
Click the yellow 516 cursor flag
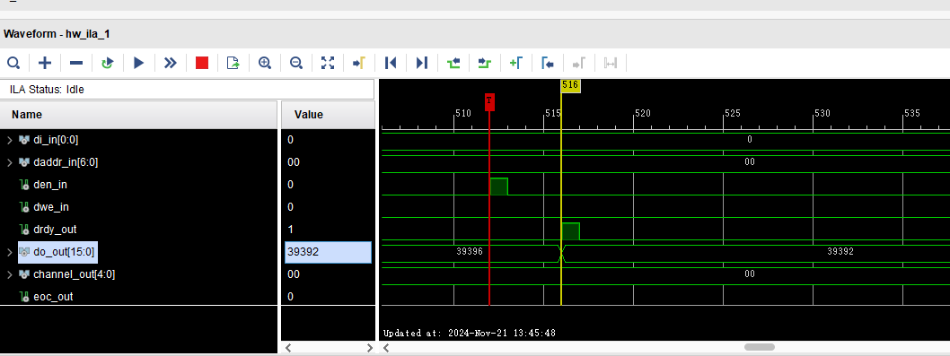pos(571,85)
